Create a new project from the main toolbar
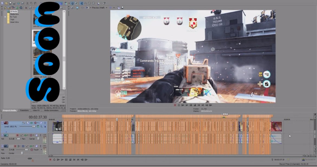 coord(2,3)
